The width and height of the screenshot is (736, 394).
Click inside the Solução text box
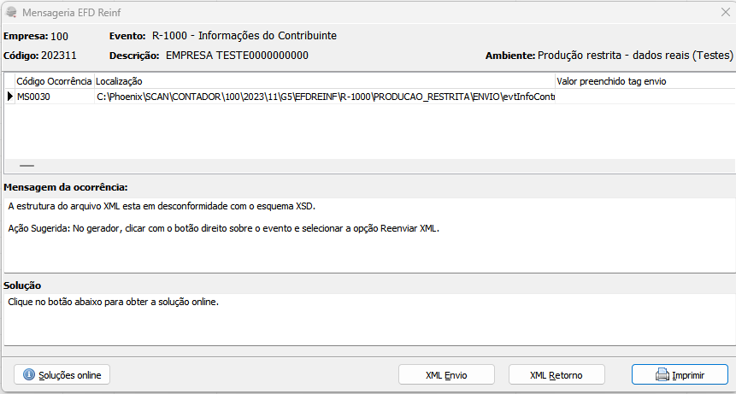click(x=369, y=320)
